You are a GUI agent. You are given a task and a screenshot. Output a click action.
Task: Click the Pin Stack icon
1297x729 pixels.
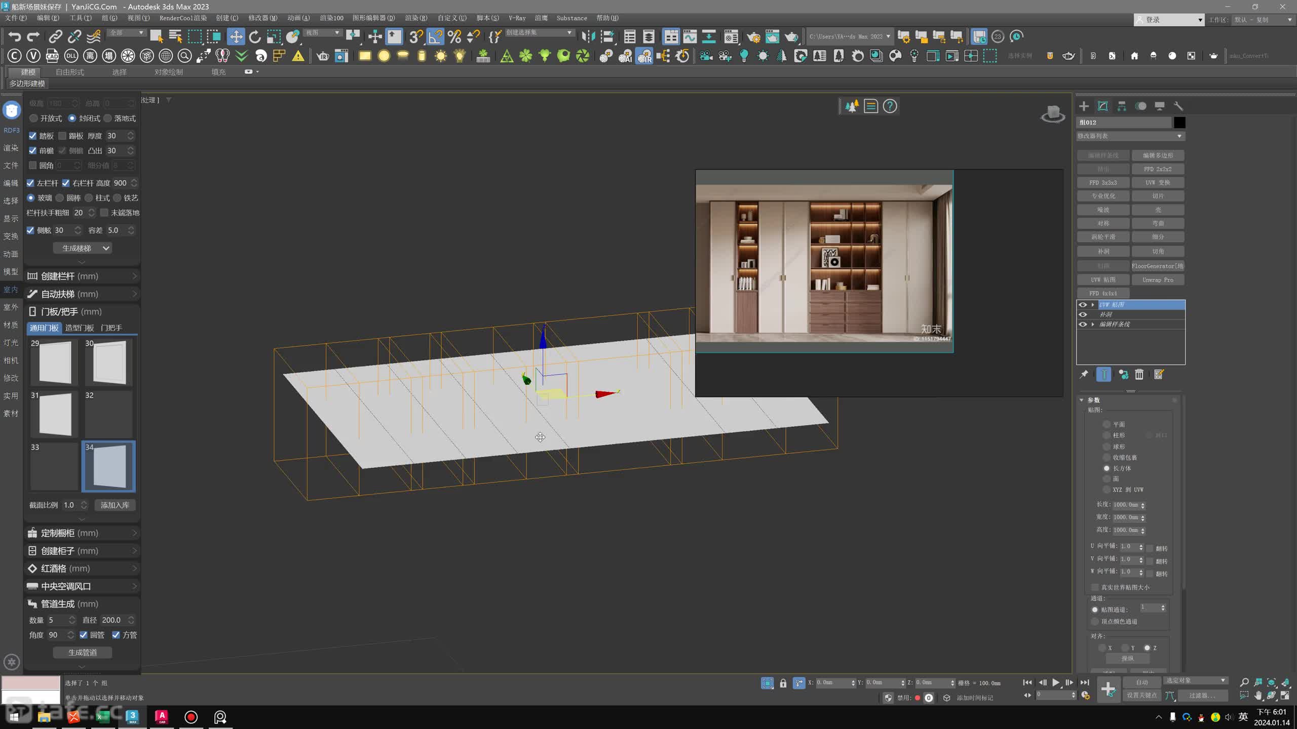[1084, 374]
